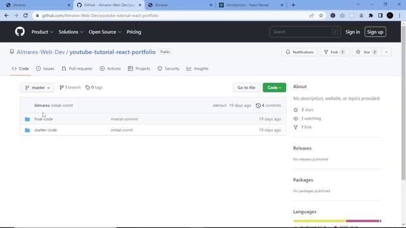Click the browser forward arrow
This screenshot has height=228, width=406.
(16, 15)
